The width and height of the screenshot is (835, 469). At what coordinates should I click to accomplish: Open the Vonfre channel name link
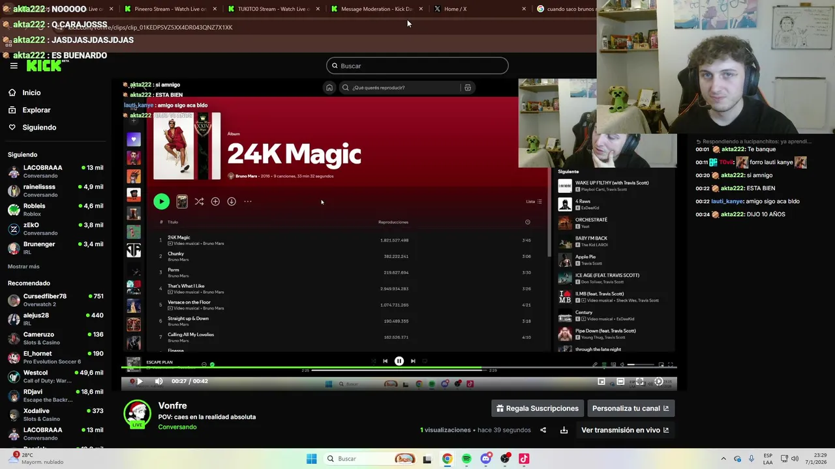click(x=173, y=406)
